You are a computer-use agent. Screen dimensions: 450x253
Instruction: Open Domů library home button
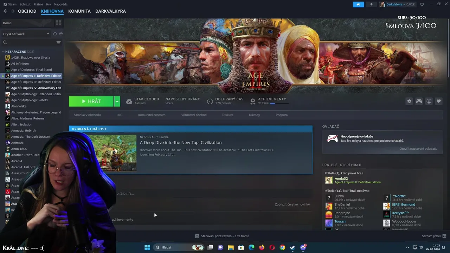tap(27, 23)
